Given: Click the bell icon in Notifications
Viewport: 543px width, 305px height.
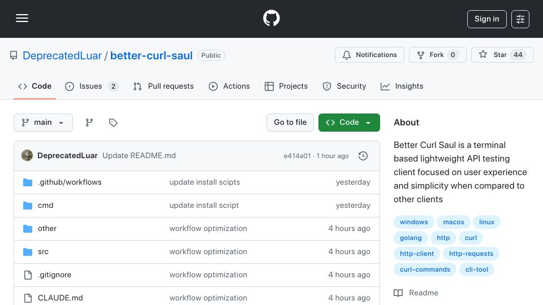Looking at the screenshot, I should pos(347,55).
